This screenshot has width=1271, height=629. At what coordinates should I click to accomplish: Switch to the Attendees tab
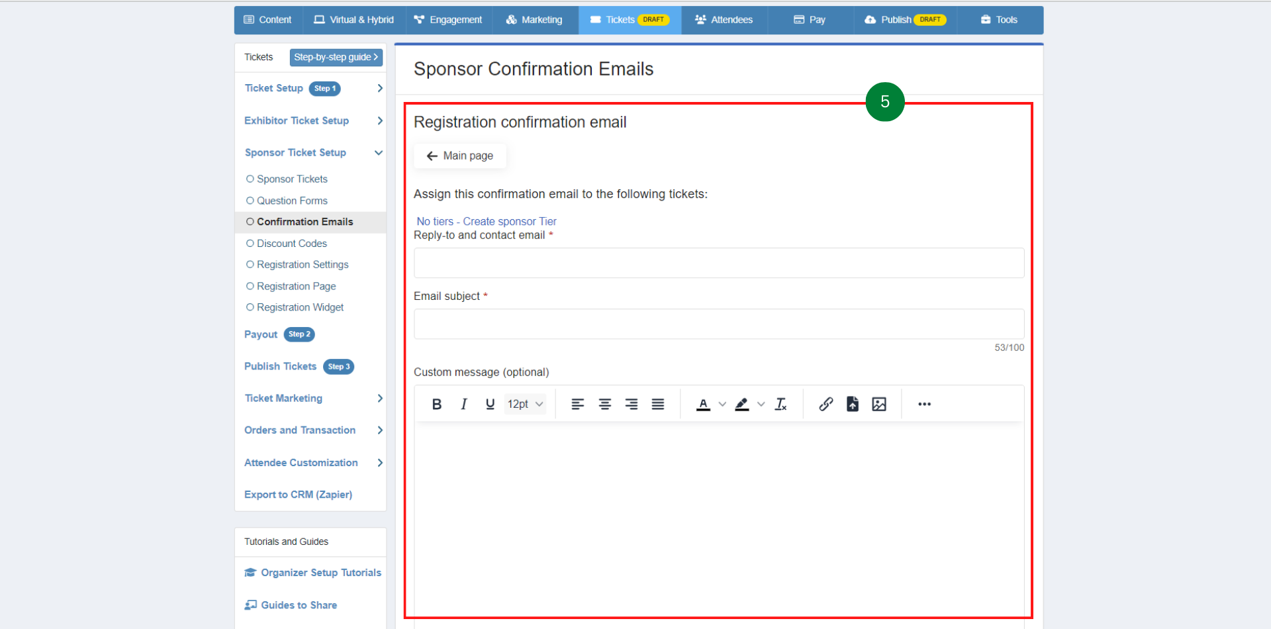724,20
